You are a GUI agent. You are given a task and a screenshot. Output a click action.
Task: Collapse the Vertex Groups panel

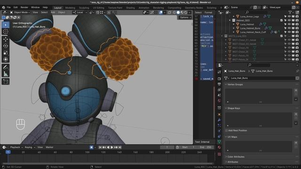point(226,84)
